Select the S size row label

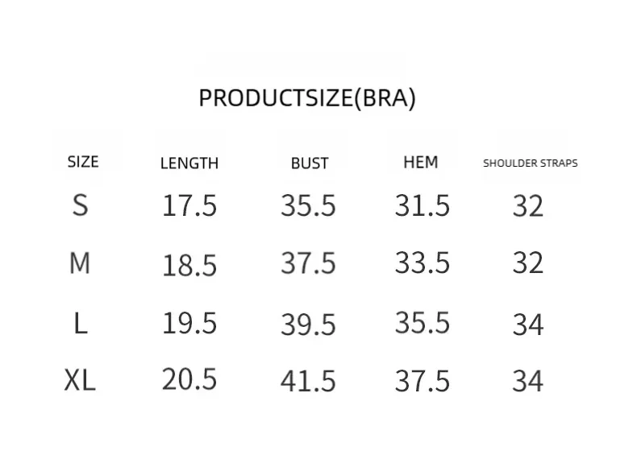click(x=80, y=205)
